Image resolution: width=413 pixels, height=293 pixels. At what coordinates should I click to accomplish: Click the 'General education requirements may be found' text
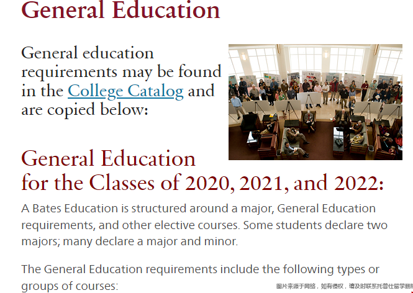pos(121,62)
